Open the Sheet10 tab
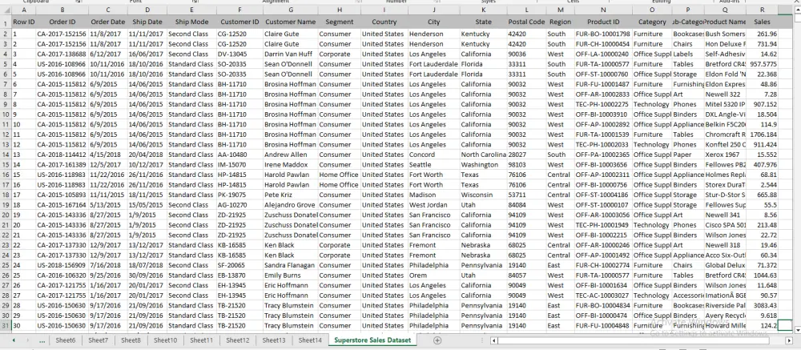The width and height of the screenshot is (801, 350). pyautogui.click(x=166, y=340)
